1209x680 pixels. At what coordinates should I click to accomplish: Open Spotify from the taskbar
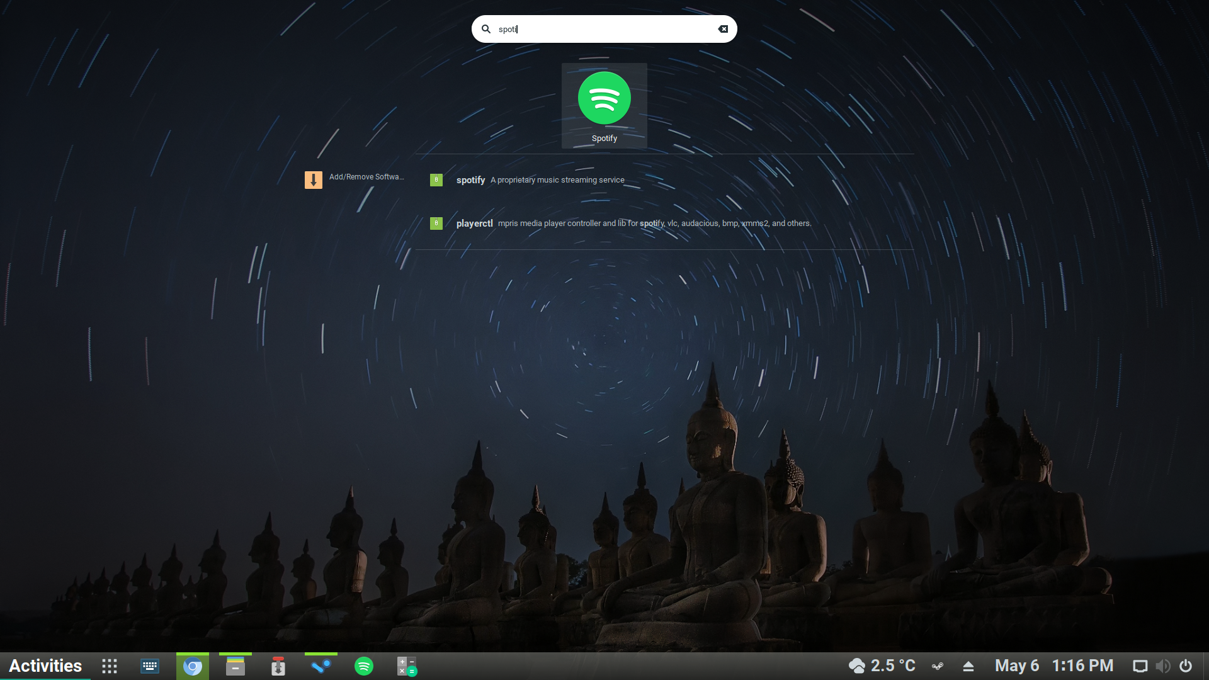(x=364, y=666)
